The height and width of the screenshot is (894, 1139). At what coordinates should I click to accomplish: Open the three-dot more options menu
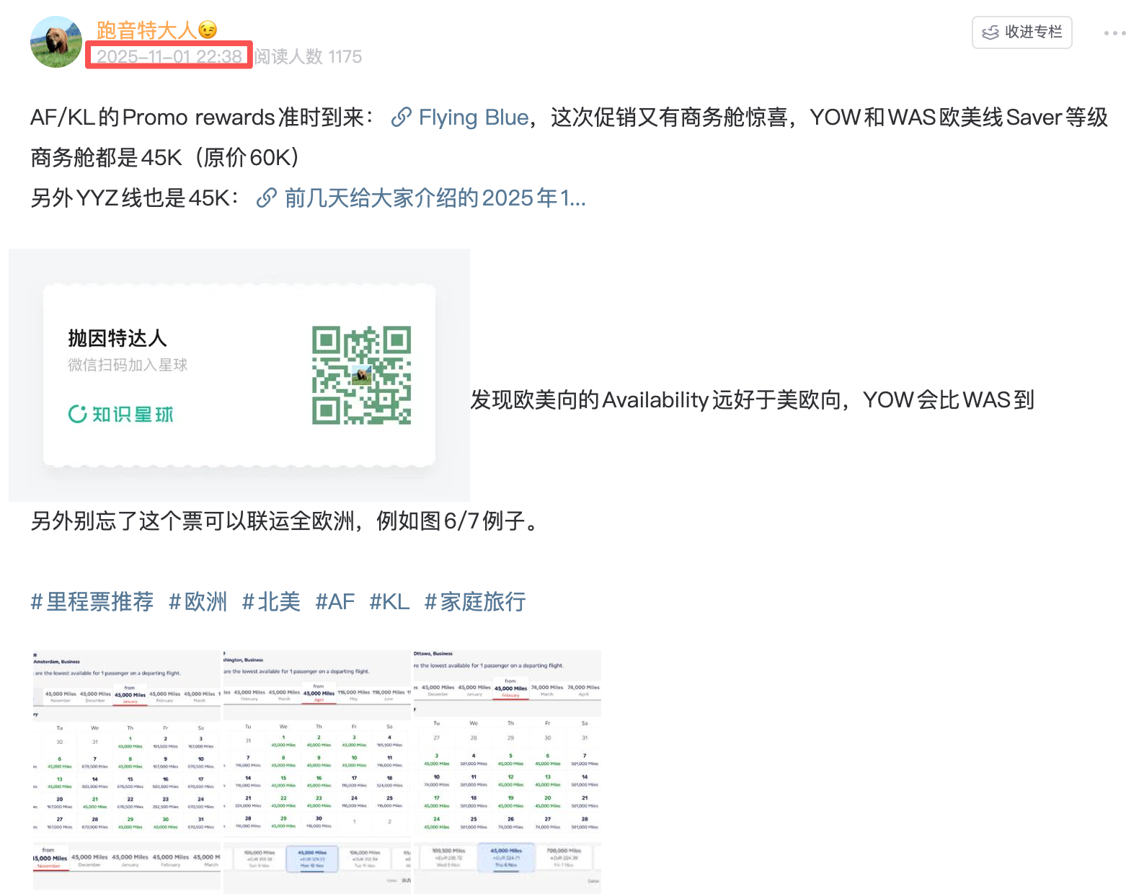(x=1114, y=33)
